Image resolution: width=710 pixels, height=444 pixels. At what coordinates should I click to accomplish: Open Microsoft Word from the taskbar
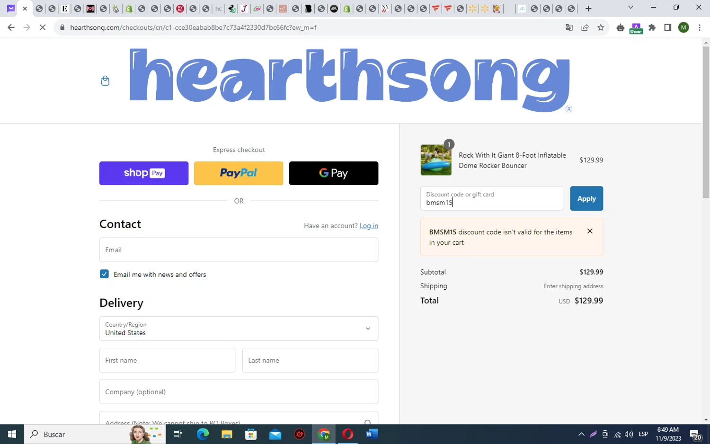coord(372,434)
